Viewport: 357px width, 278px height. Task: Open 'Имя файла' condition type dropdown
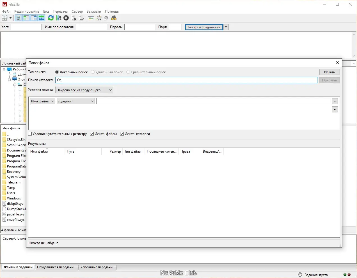click(42, 101)
